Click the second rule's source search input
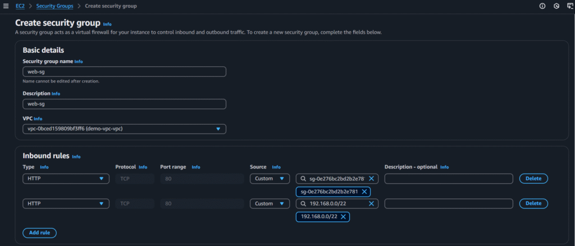This screenshot has height=246, width=575. (337, 203)
